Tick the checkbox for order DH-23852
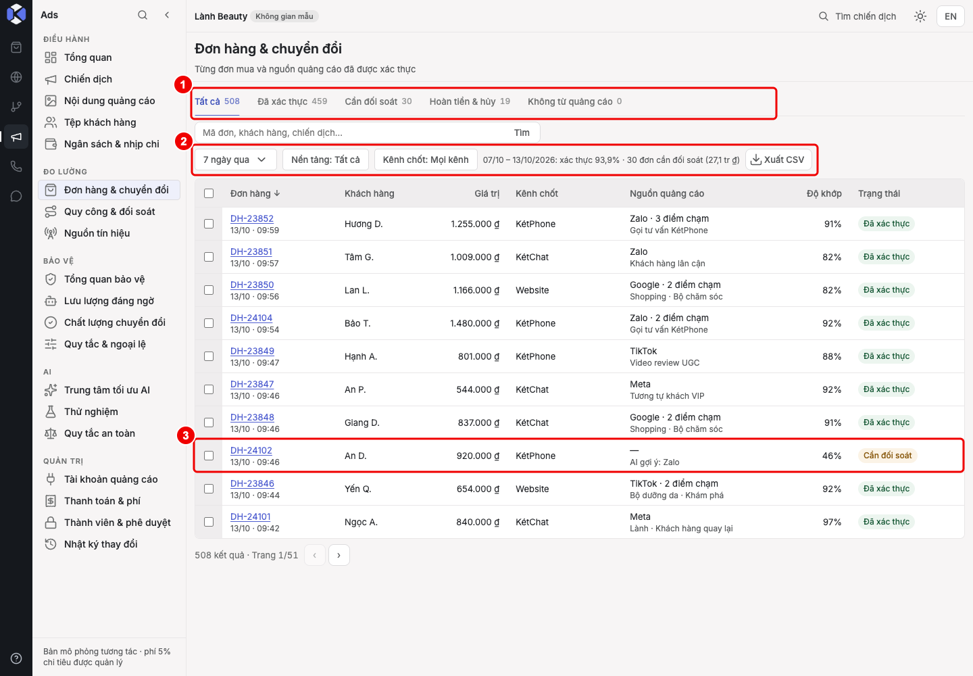973x676 pixels. pos(209,224)
